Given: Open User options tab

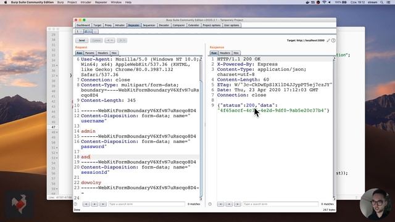Looking at the screenshot, I should 232,25.
